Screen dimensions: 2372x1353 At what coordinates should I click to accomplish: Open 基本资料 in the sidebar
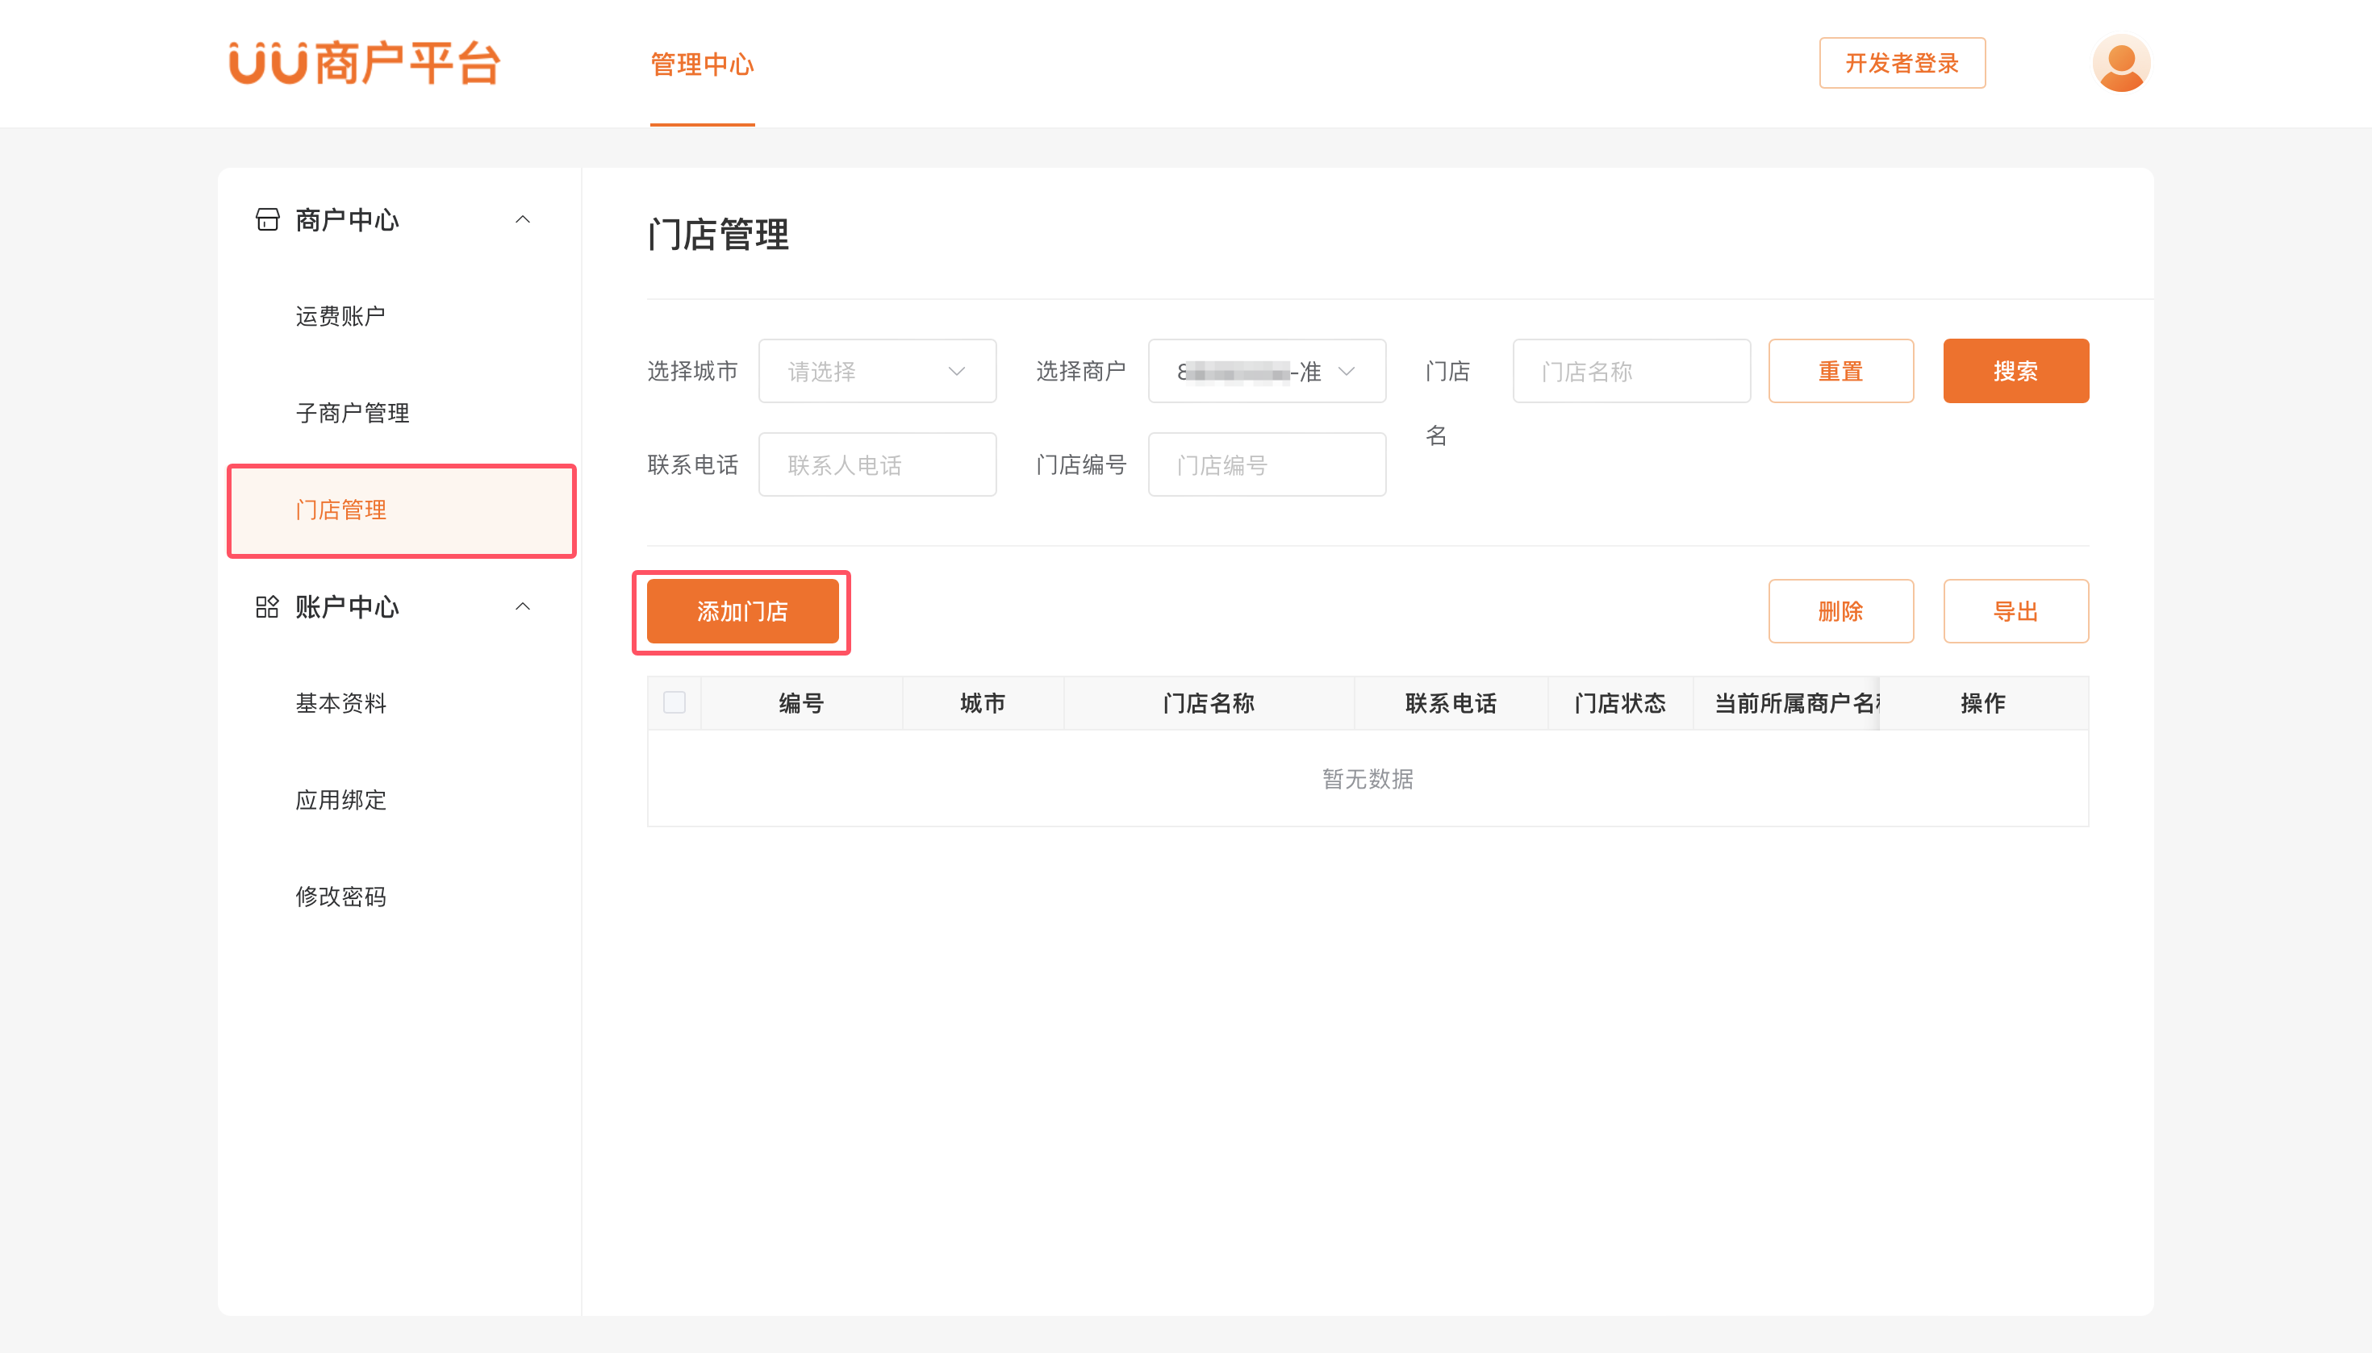[x=341, y=703]
